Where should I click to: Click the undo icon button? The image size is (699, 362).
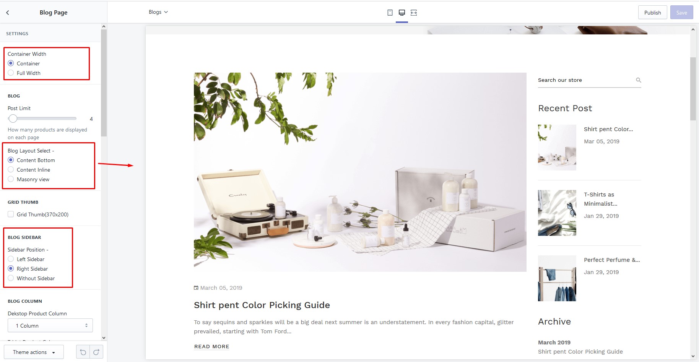click(x=83, y=352)
